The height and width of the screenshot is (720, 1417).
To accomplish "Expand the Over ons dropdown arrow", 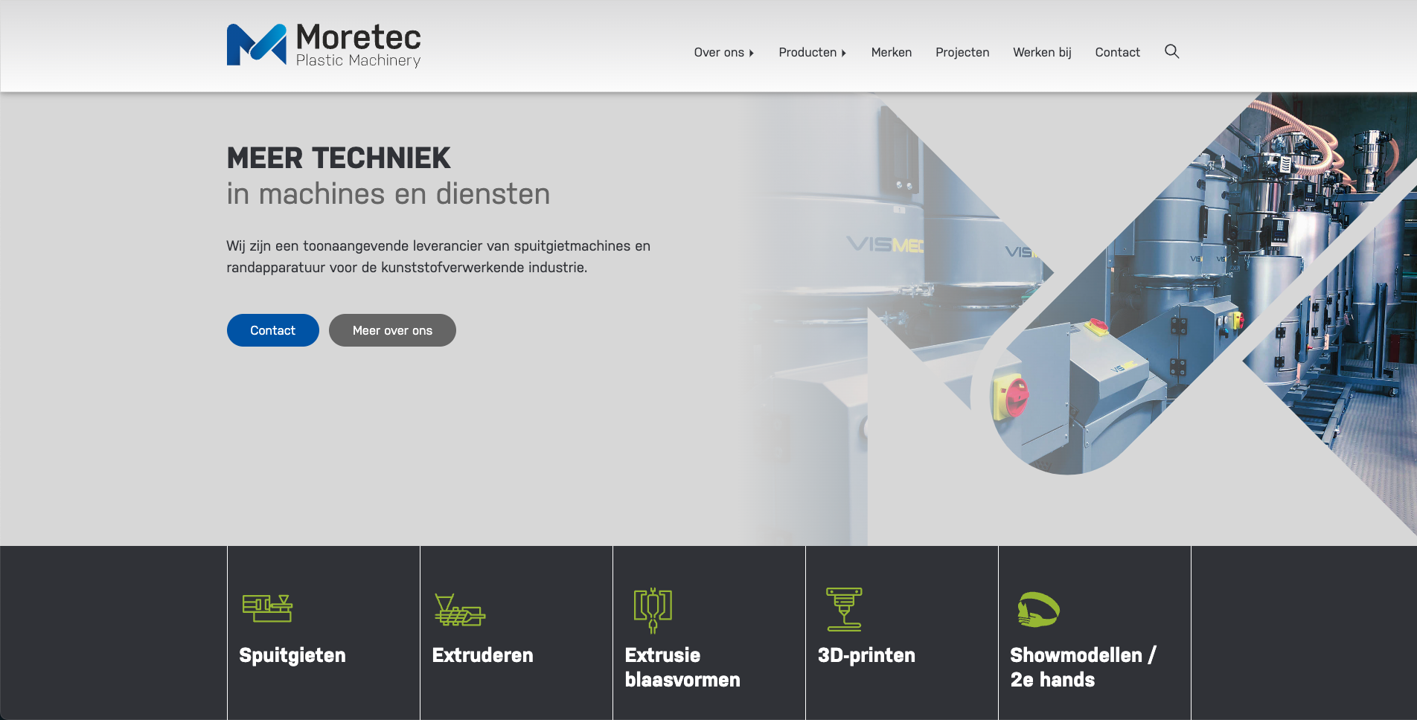I will [752, 53].
